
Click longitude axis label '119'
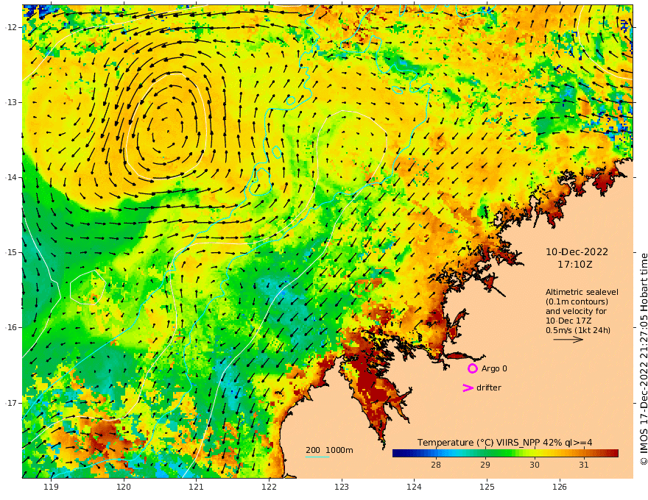pos(52,487)
